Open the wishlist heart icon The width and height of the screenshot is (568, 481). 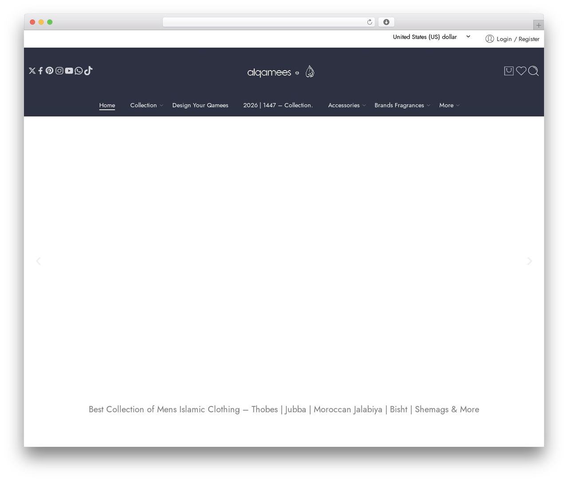(x=521, y=71)
